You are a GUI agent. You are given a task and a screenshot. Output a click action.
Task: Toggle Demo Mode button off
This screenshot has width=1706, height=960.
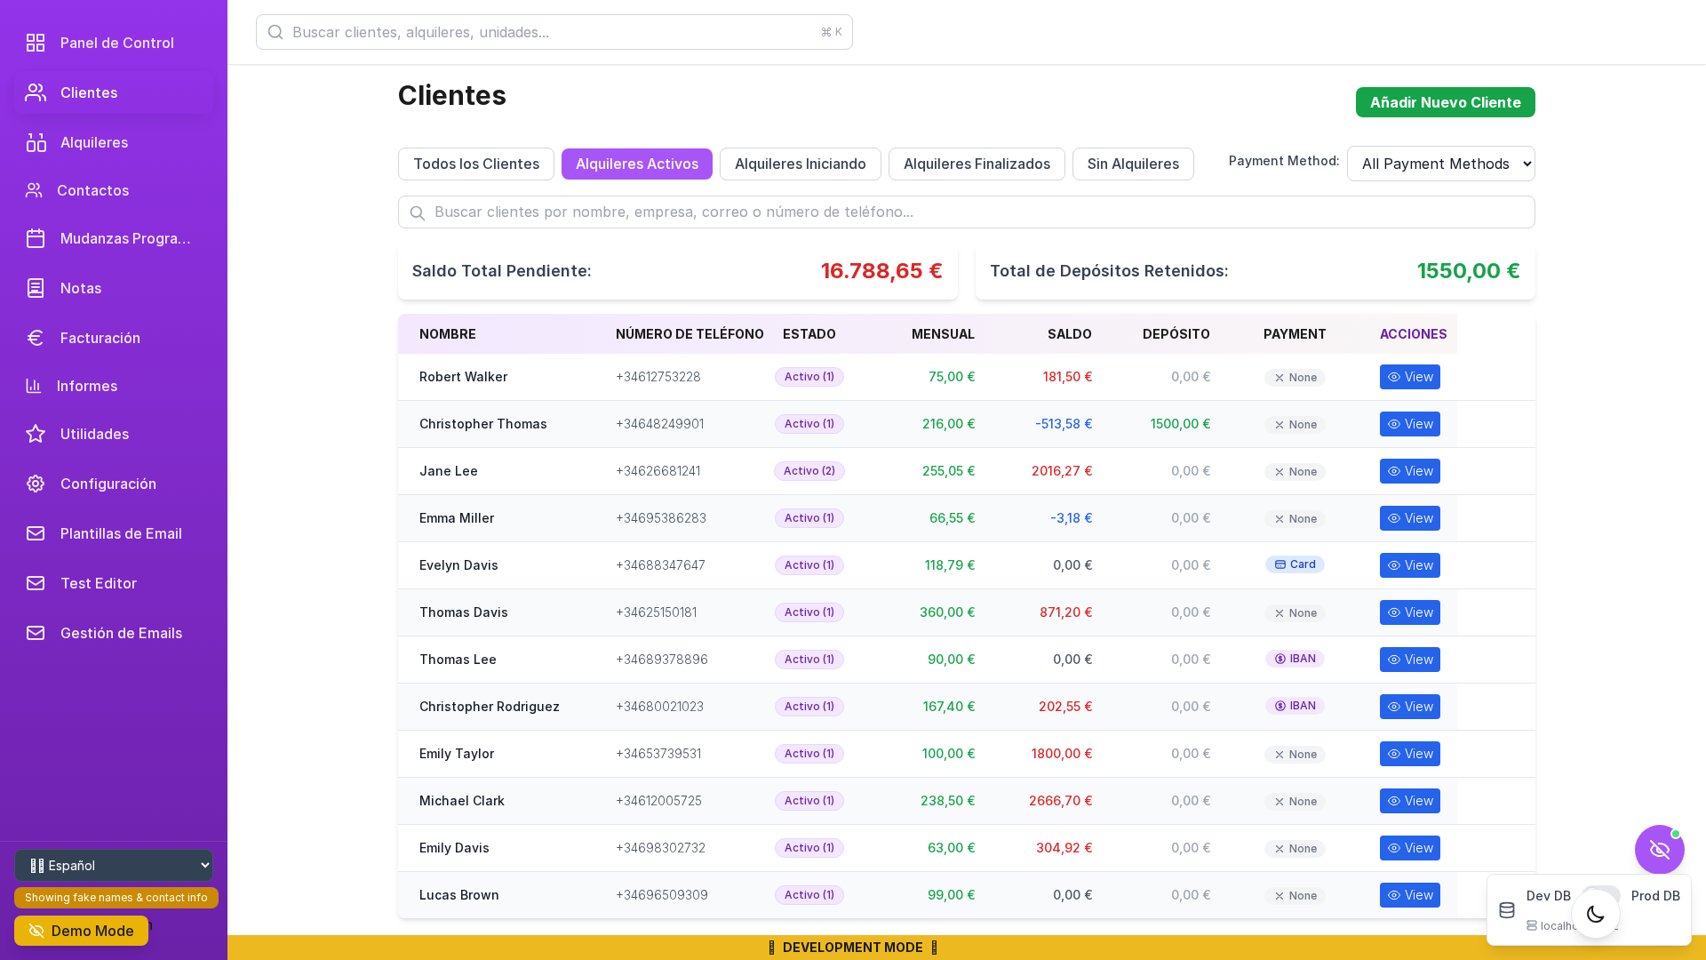[81, 931]
